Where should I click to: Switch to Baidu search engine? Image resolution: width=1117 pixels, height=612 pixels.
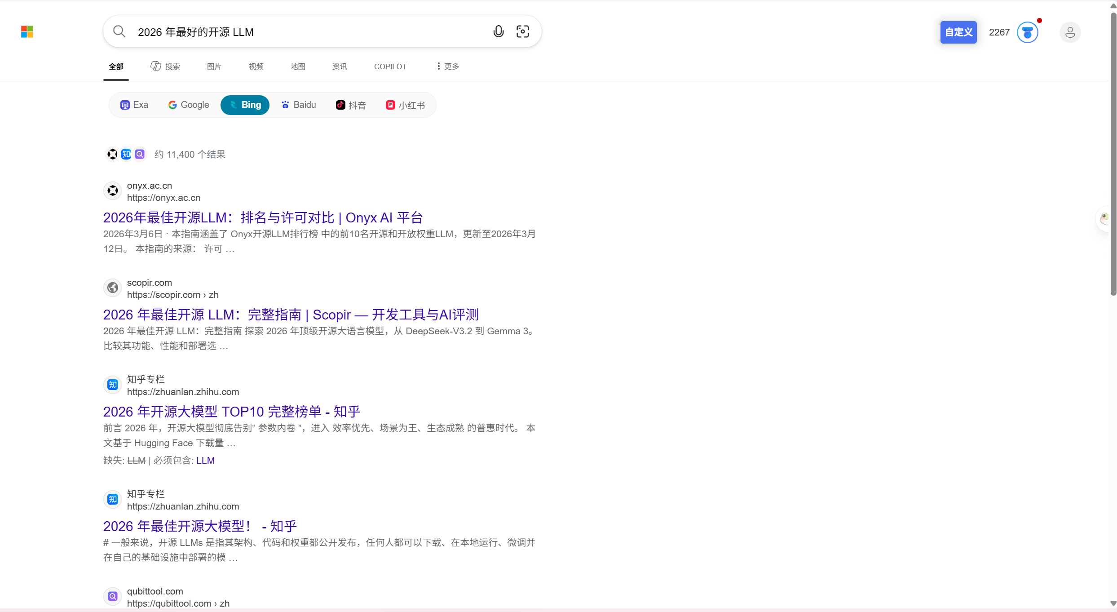tap(299, 105)
